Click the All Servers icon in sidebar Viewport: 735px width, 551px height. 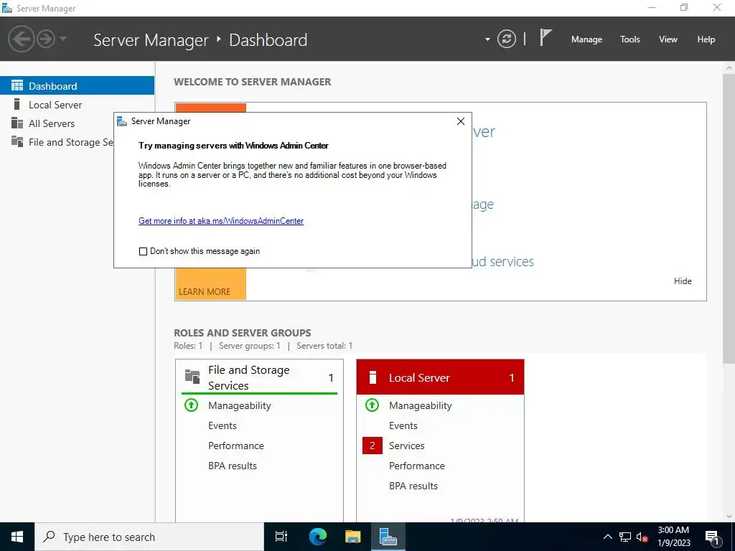click(x=17, y=123)
